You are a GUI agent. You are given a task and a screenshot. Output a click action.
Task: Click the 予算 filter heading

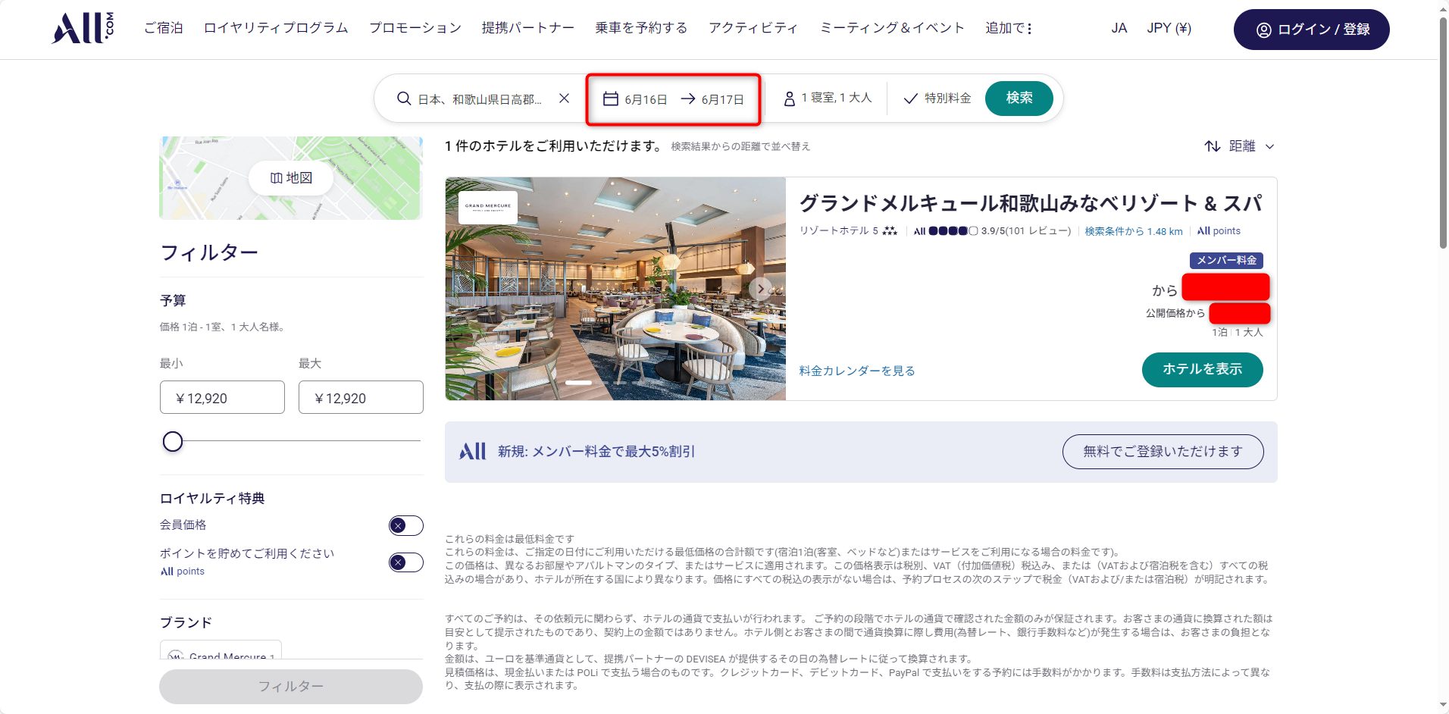(173, 300)
